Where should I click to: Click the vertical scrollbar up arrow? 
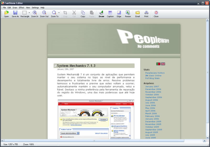click(207, 20)
